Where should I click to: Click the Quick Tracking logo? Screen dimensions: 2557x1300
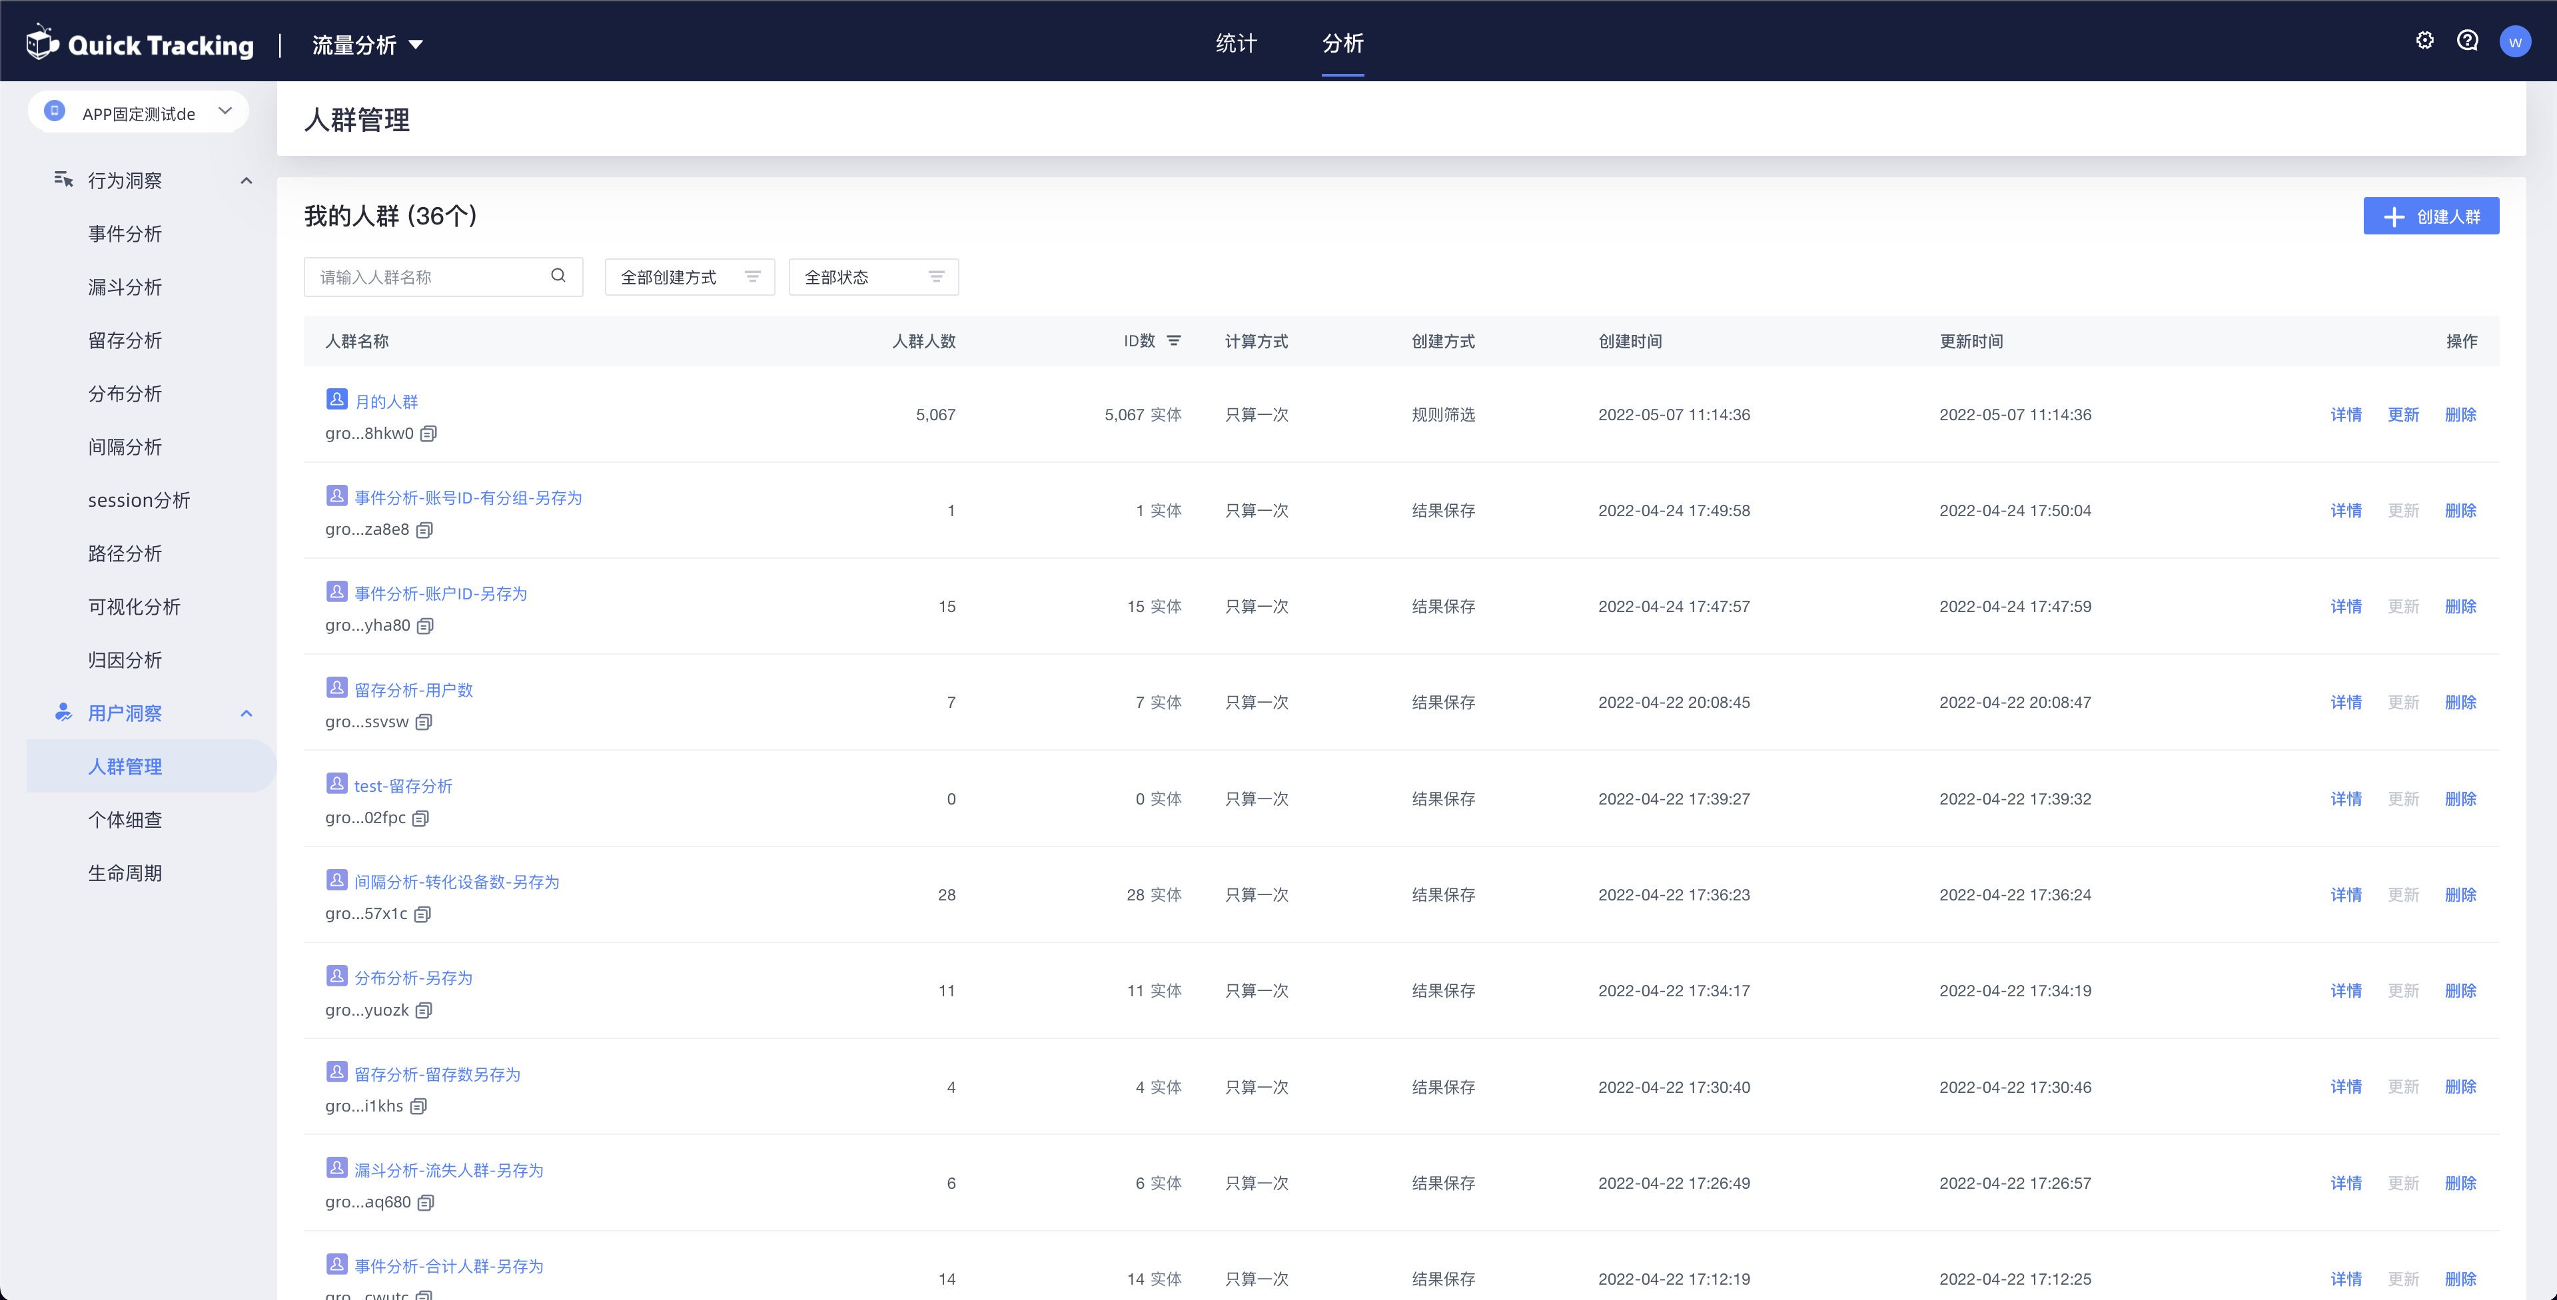click(138, 44)
